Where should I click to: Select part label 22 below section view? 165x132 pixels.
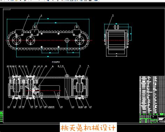(x=14, y=107)
